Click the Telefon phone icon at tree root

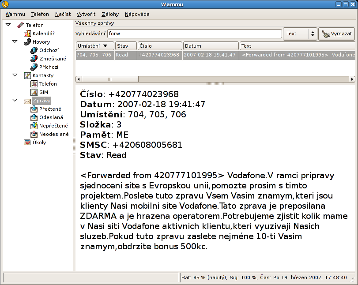tap(21, 25)
